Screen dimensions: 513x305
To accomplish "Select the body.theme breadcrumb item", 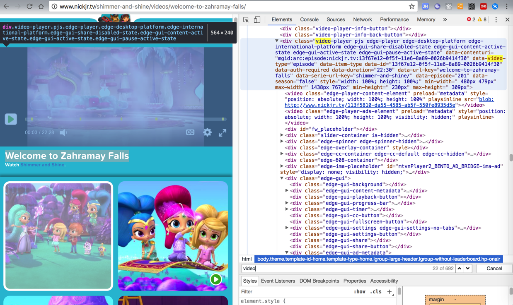I will [379, 259].
